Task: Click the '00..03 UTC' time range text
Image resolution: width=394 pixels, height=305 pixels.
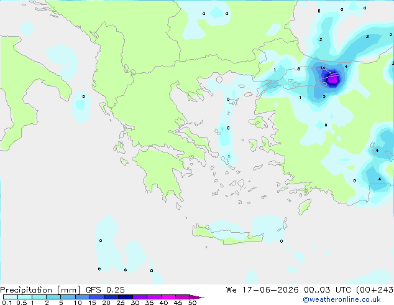Action: 327,290
